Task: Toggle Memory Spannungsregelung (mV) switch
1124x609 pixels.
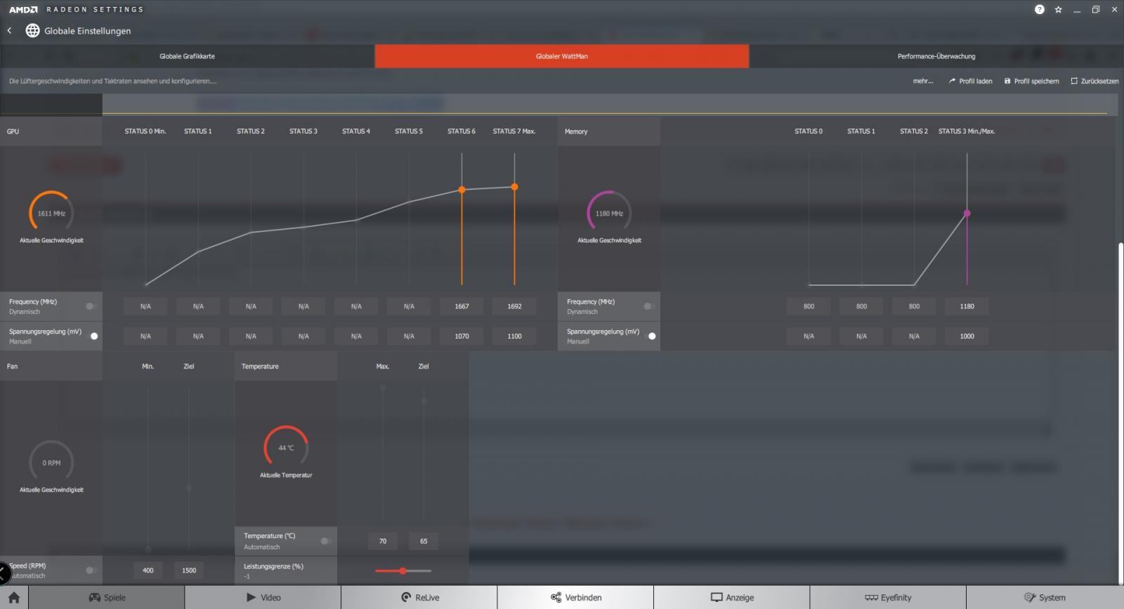Action: tap(651, 336)
